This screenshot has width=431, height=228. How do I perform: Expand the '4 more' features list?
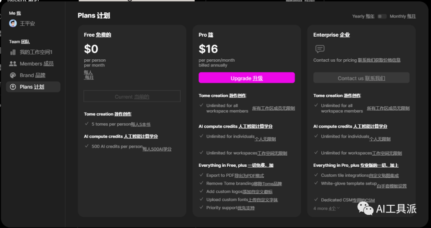coord(326,209)
